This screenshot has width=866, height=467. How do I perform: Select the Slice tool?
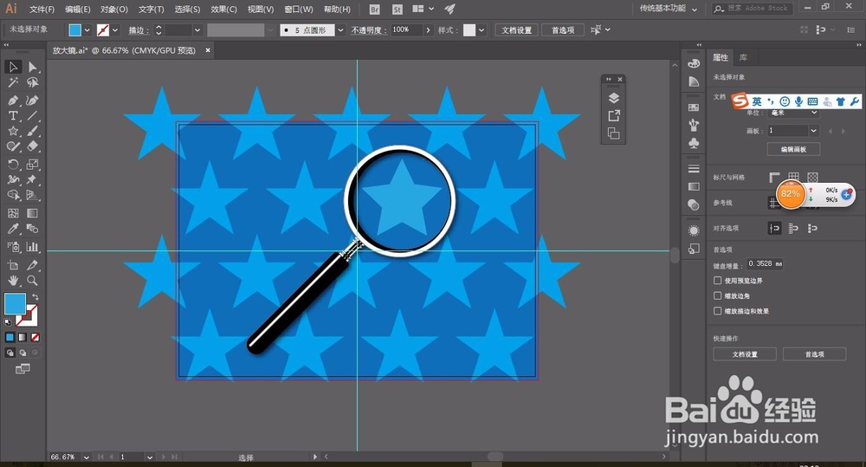coord(33,265)
